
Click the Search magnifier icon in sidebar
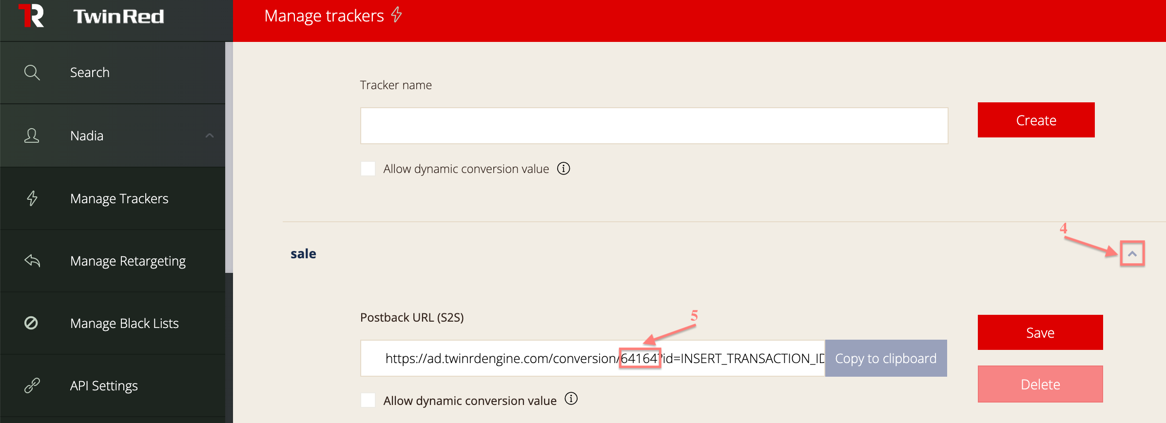tap(32, 73)
